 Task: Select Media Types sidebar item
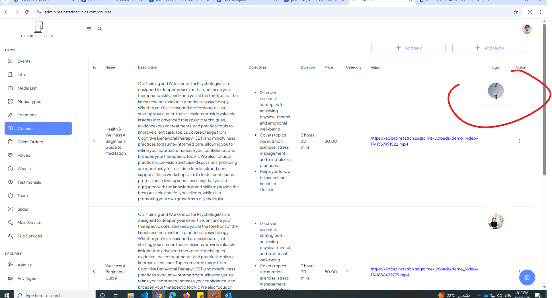click(x=29, y=102)
